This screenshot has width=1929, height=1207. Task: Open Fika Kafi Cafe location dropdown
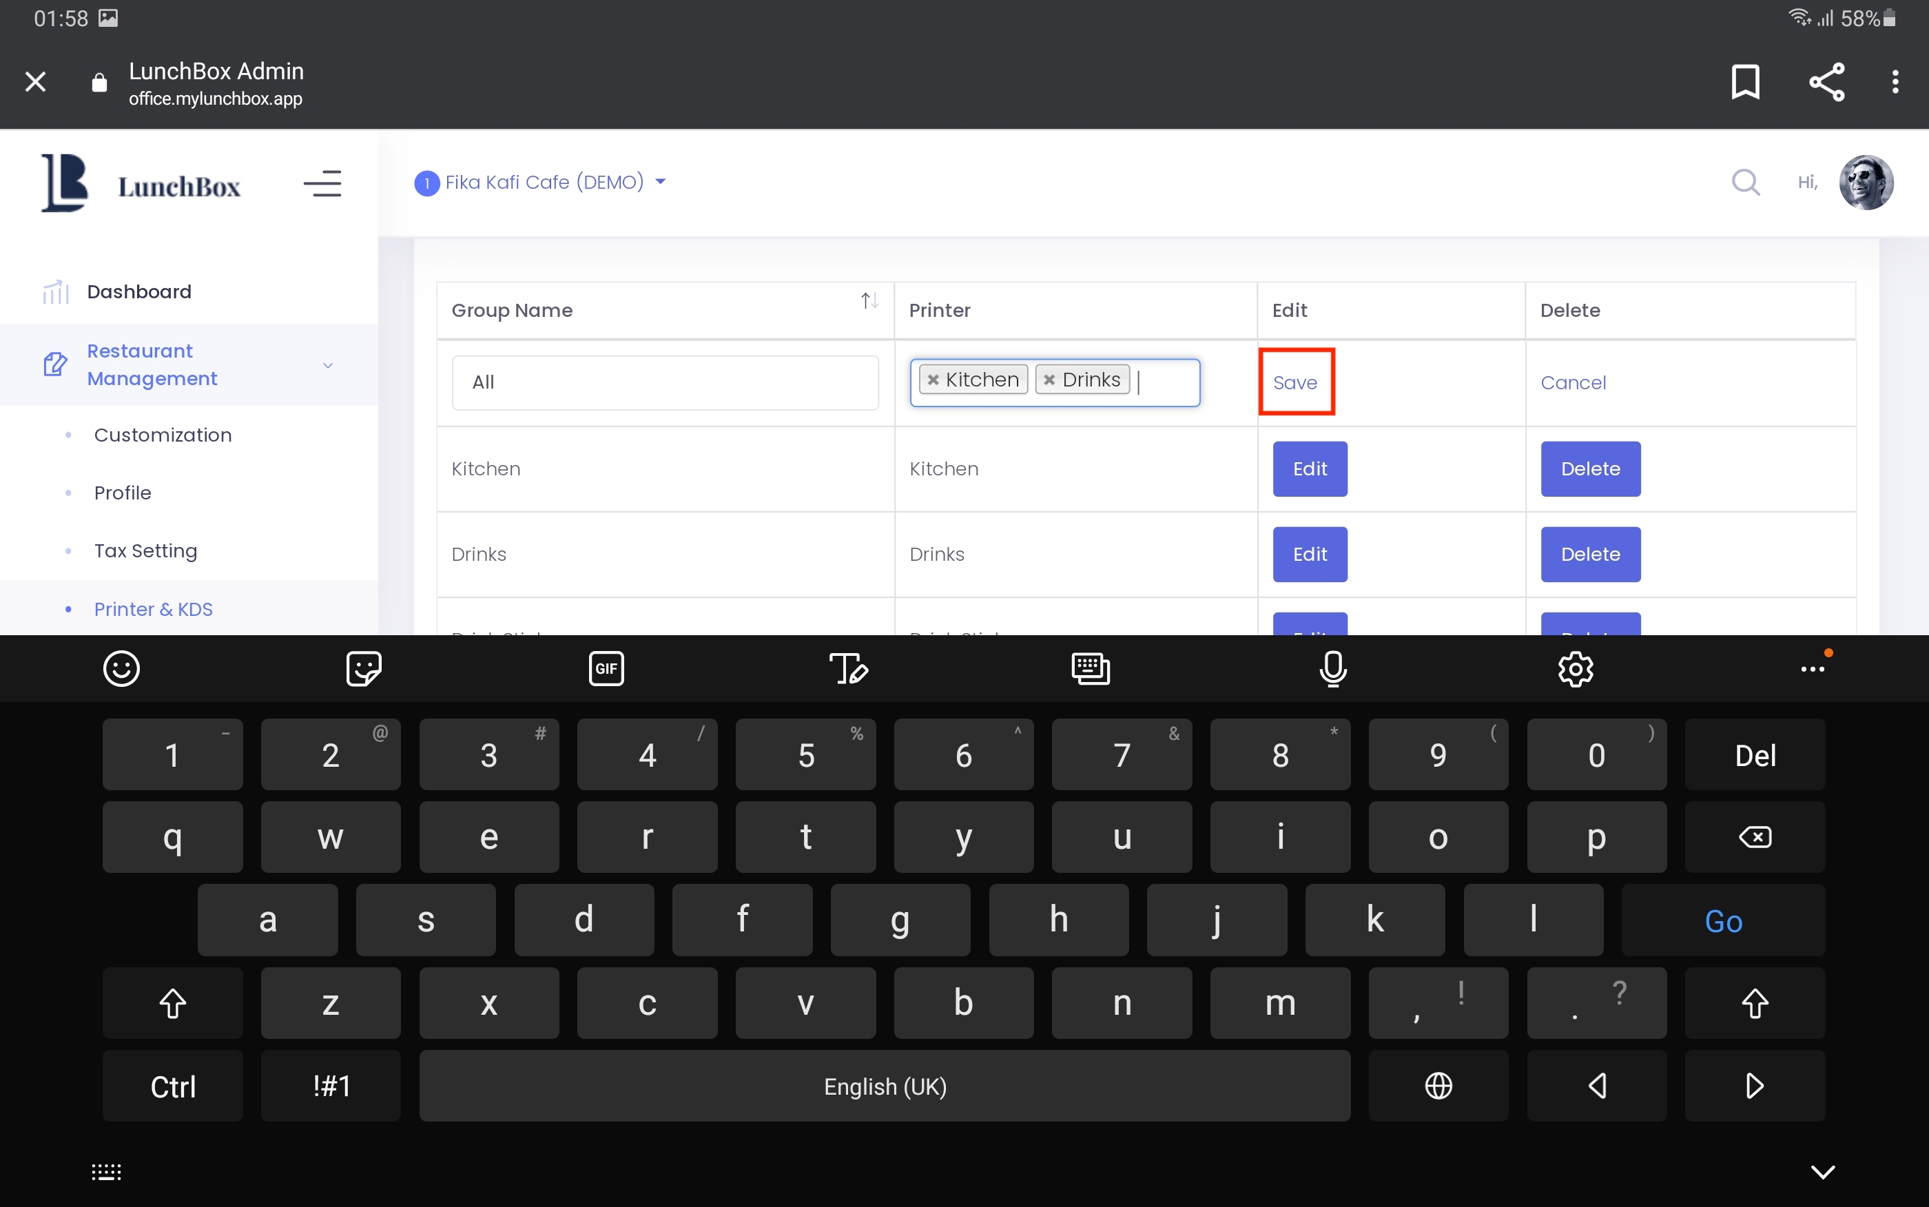pyautogui.click(x=543, y=183)
